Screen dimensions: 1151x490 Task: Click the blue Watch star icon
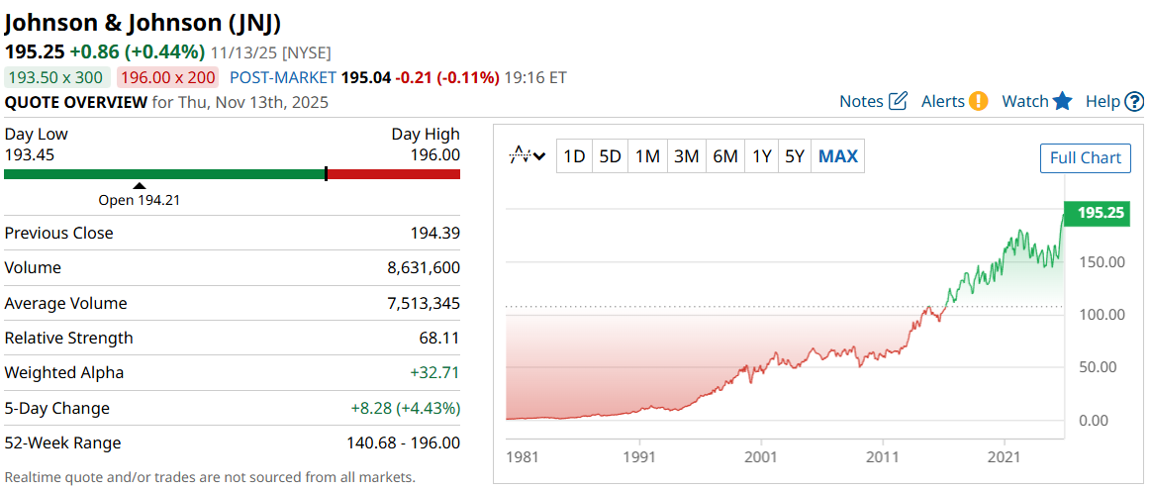click(1063, 101)
